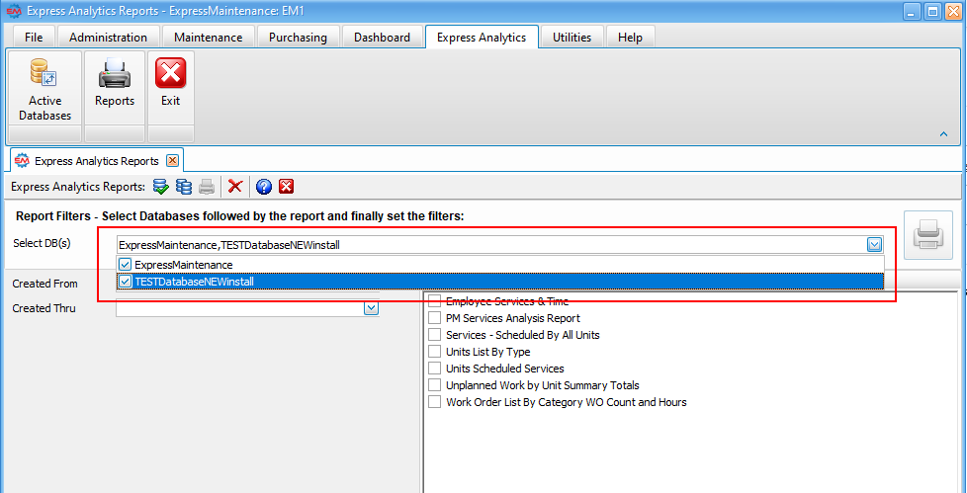
Task: Click the Report Filters heading text
Action: [x=239, y=216]
